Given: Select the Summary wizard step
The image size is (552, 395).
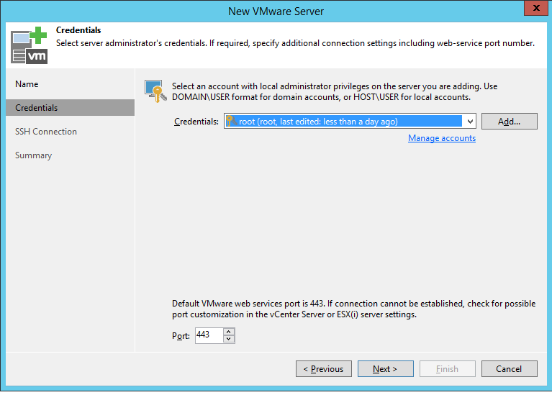Looking at the screenshot, I should click(33, 155).
